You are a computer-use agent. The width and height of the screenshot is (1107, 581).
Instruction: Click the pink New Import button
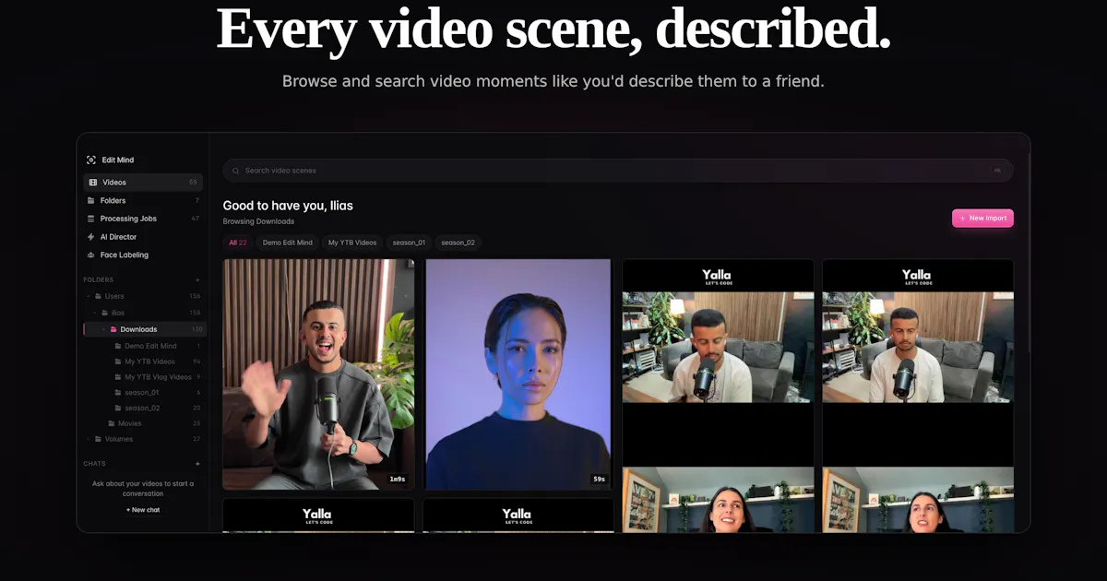click(x=982, y=219)
